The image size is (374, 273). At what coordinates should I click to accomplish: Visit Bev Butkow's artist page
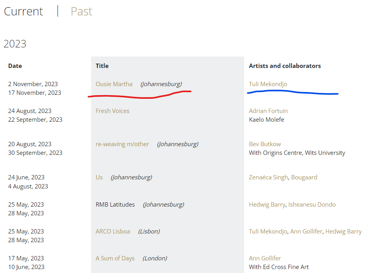(x=265, y=144)
